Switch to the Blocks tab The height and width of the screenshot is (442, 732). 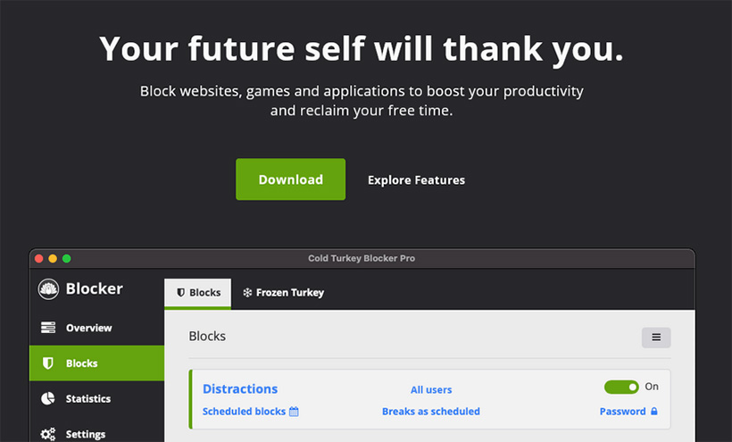click(198, 293)
